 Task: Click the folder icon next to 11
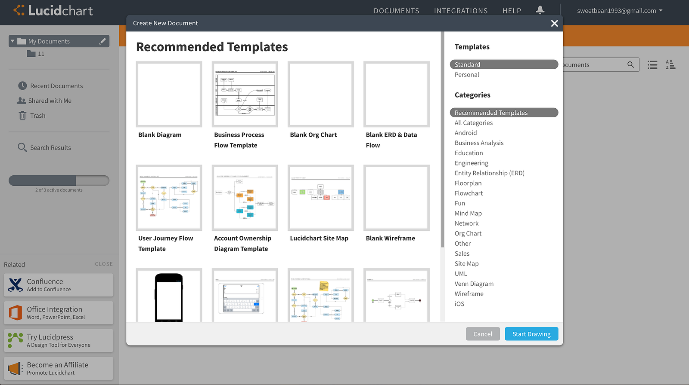tap(31, 54)
